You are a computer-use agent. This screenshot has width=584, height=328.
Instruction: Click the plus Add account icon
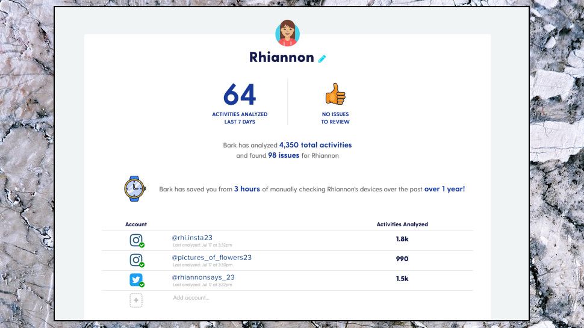[x=136, y=300]
